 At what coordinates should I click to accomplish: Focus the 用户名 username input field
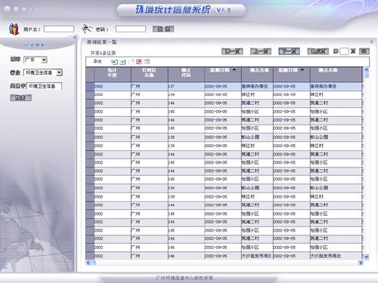pos(59,29)
